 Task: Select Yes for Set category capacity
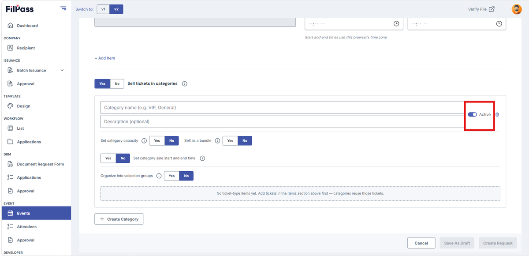point(157,141)
